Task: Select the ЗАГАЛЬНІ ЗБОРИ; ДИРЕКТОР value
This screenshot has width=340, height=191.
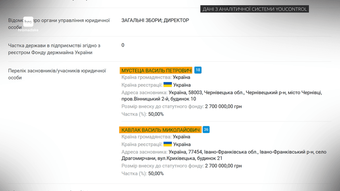Action: coord(155,20)
